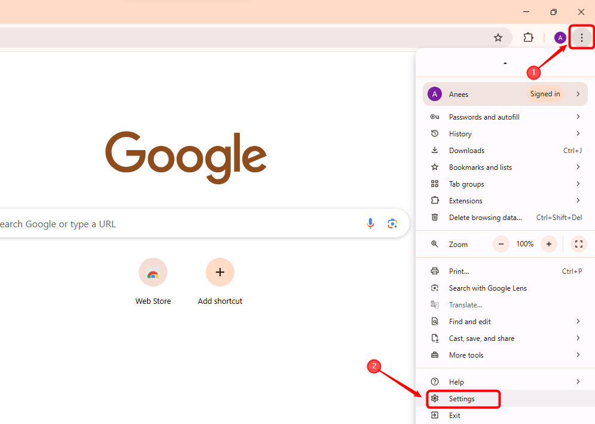Expand the Anees profile submenu arrow

578,94
